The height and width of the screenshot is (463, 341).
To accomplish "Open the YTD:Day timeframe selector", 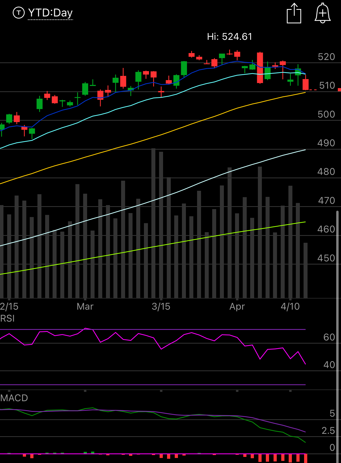I will click(x=50, y=13).
